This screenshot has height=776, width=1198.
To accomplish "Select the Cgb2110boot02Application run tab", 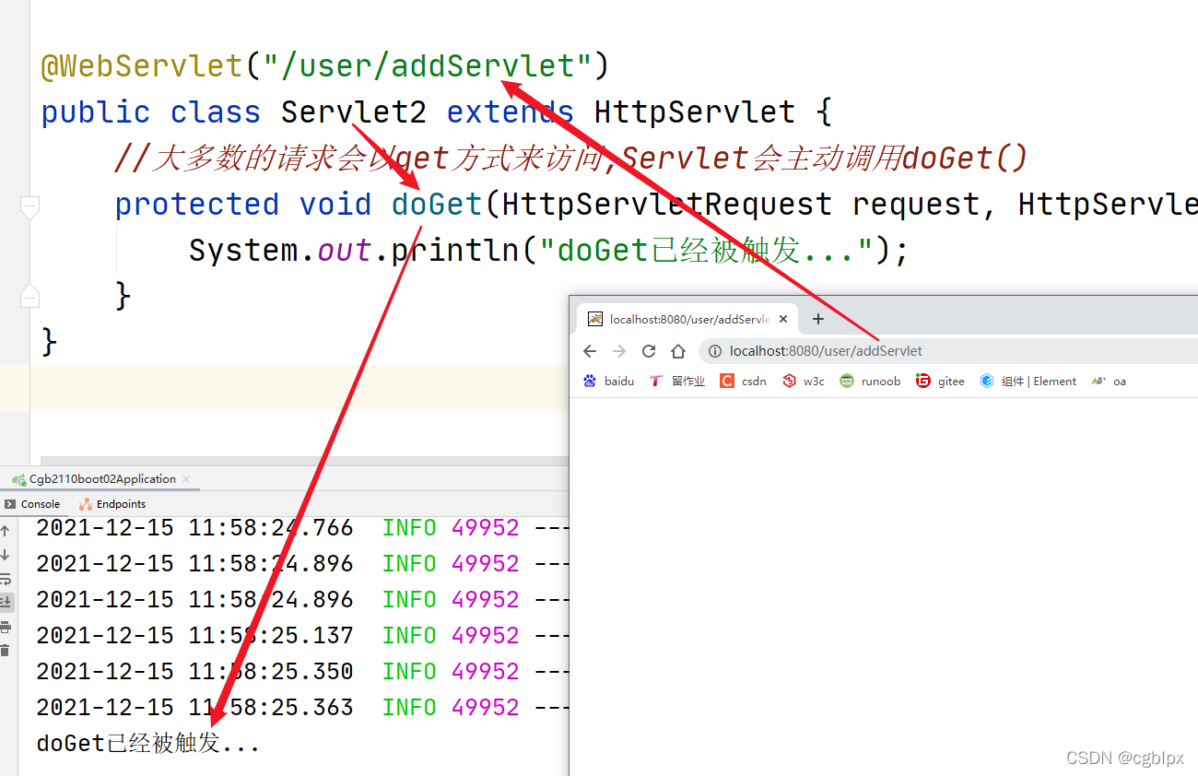I will tap(101, 479).
